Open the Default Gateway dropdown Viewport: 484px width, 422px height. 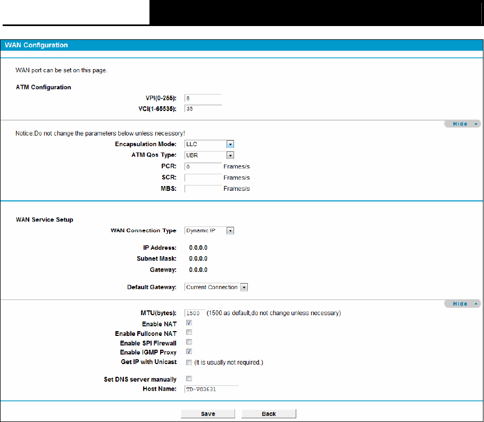click(216, 287)
